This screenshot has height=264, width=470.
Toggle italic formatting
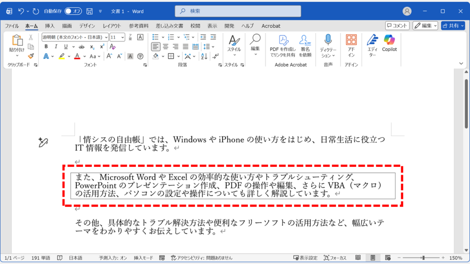(56, 47)
